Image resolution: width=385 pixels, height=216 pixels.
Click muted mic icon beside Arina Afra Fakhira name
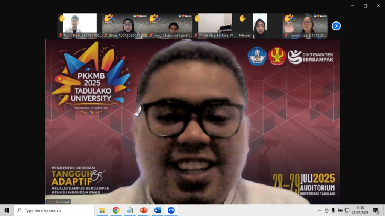pyautogui.click(x=196, y=35)
